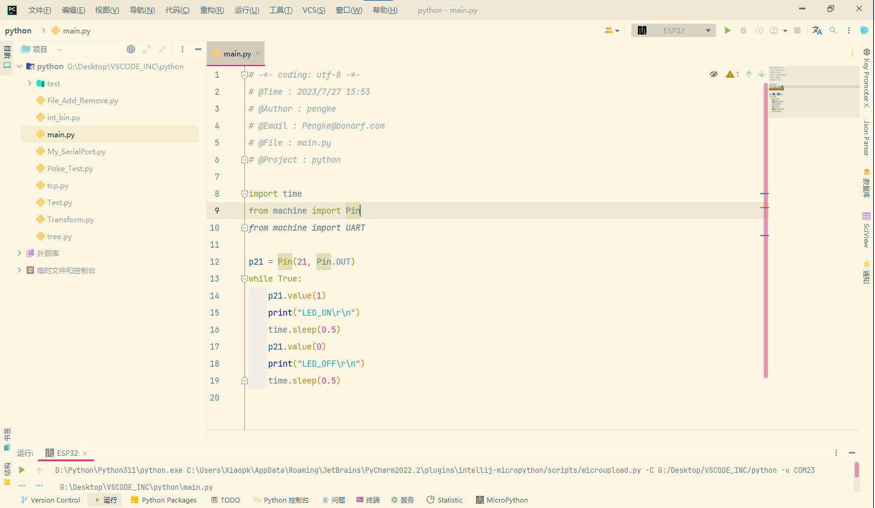
Task: Open the 编辑(E) menu
Action: (x=73, y=10)
